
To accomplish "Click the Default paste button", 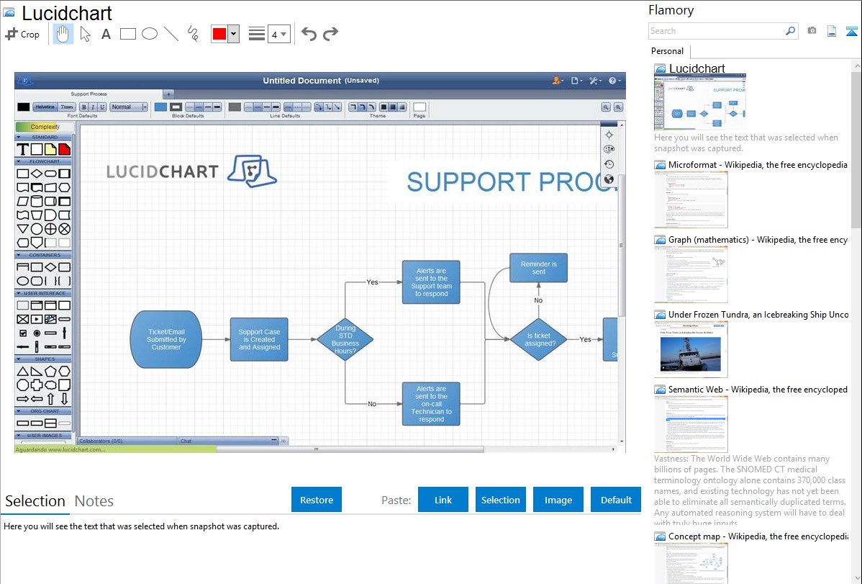I will pos(616,500).
